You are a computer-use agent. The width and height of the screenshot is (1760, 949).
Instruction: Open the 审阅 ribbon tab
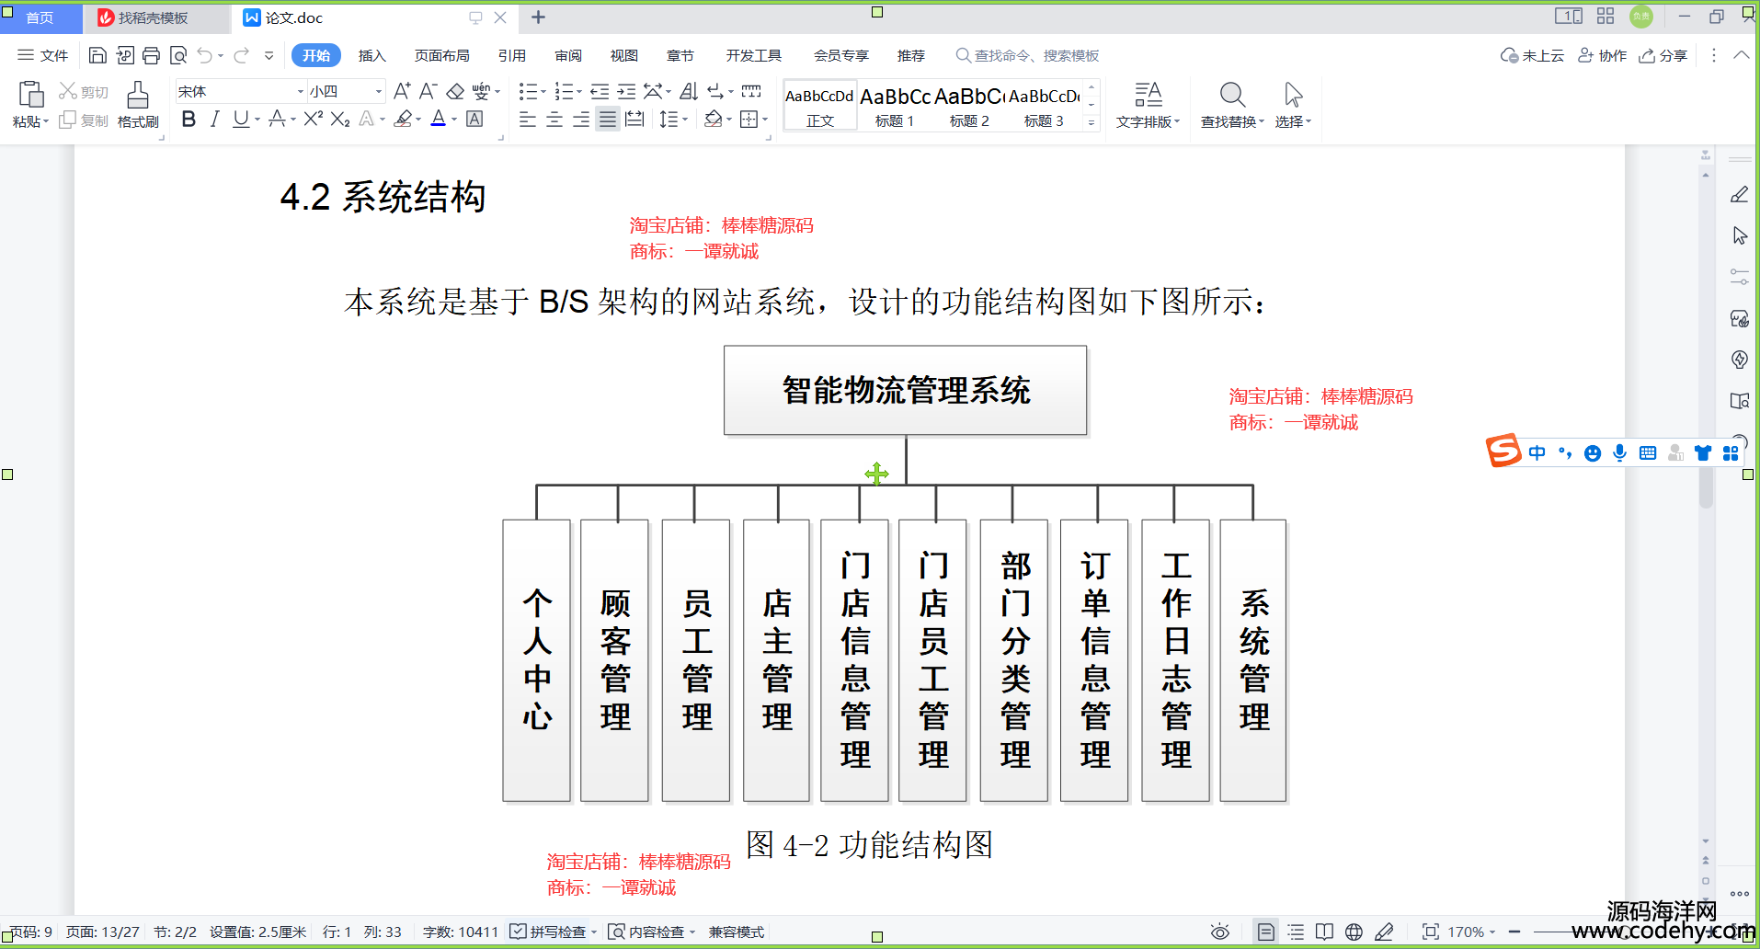tap(568, 55)
